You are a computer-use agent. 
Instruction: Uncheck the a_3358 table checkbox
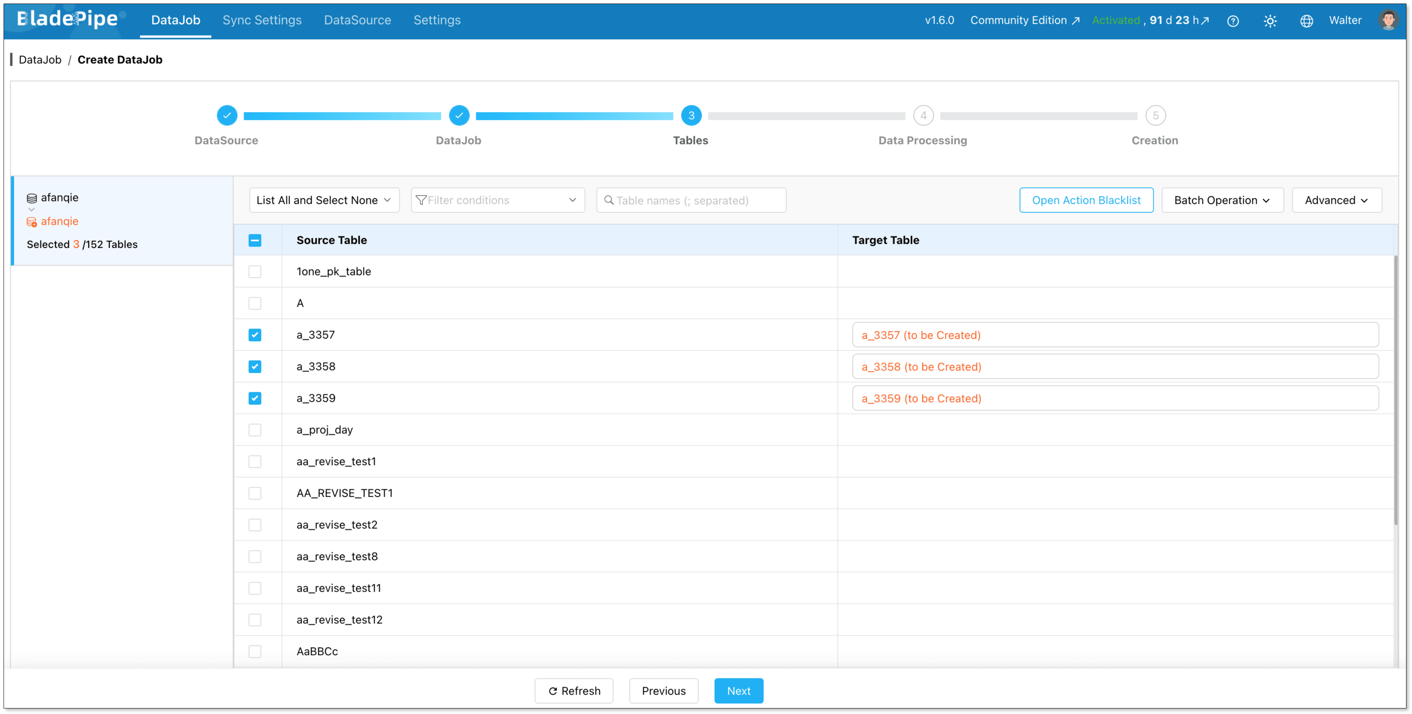click(x=255, y=367)
